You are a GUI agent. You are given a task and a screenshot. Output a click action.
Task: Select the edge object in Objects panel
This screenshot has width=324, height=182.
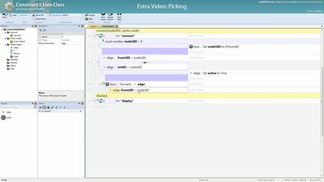click(7, 112)
